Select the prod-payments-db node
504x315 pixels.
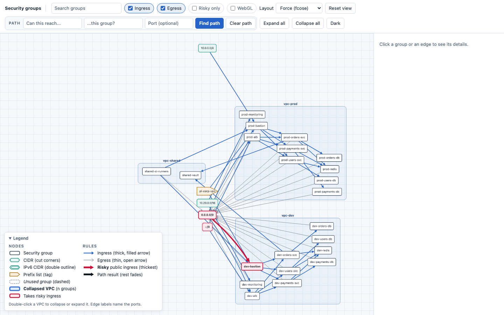(327, 192)
